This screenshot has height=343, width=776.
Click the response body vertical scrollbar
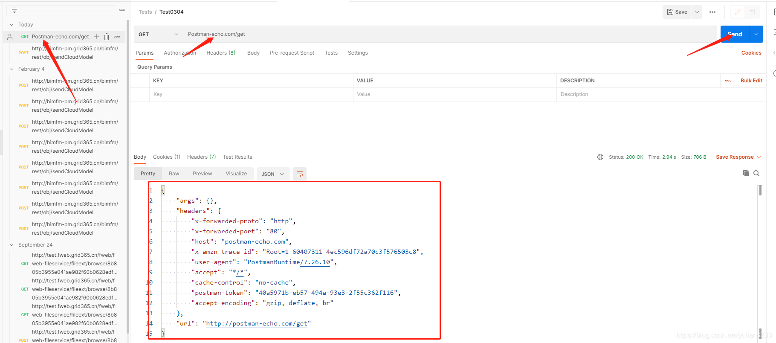pyautogui.click(x=760, y=190)
